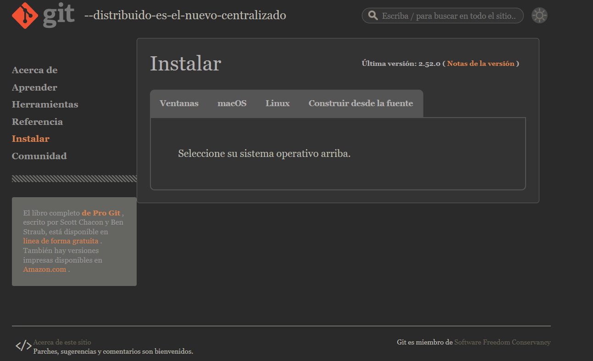Click 'Parches, sugerencias y comentarios son bienvenidos.' text

tap(113, 352)
